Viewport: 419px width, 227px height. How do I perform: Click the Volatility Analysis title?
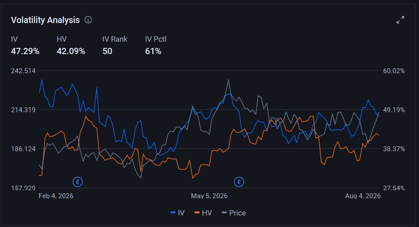tap(46, 20)
